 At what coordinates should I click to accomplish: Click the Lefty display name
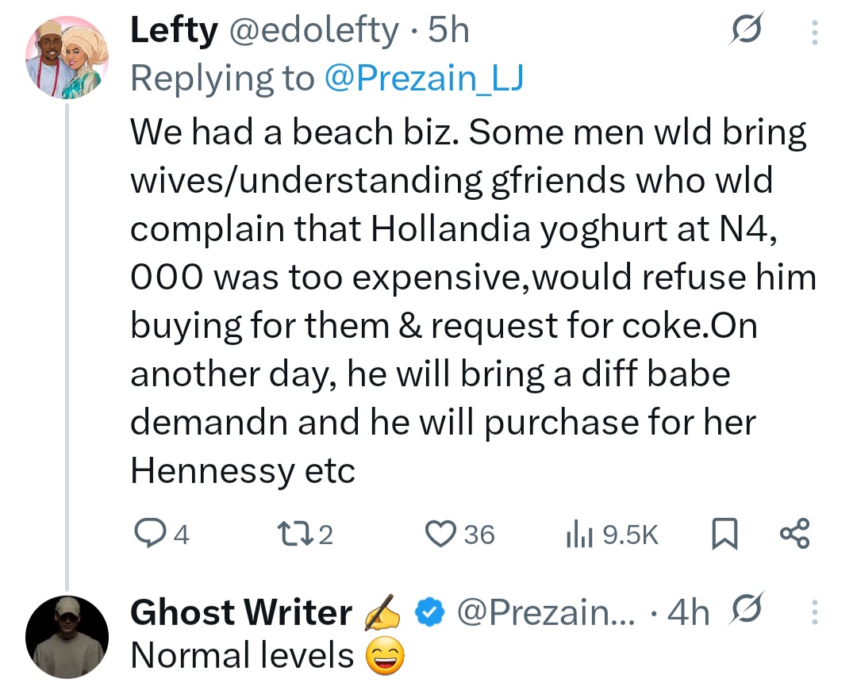[x=173, y=32]
